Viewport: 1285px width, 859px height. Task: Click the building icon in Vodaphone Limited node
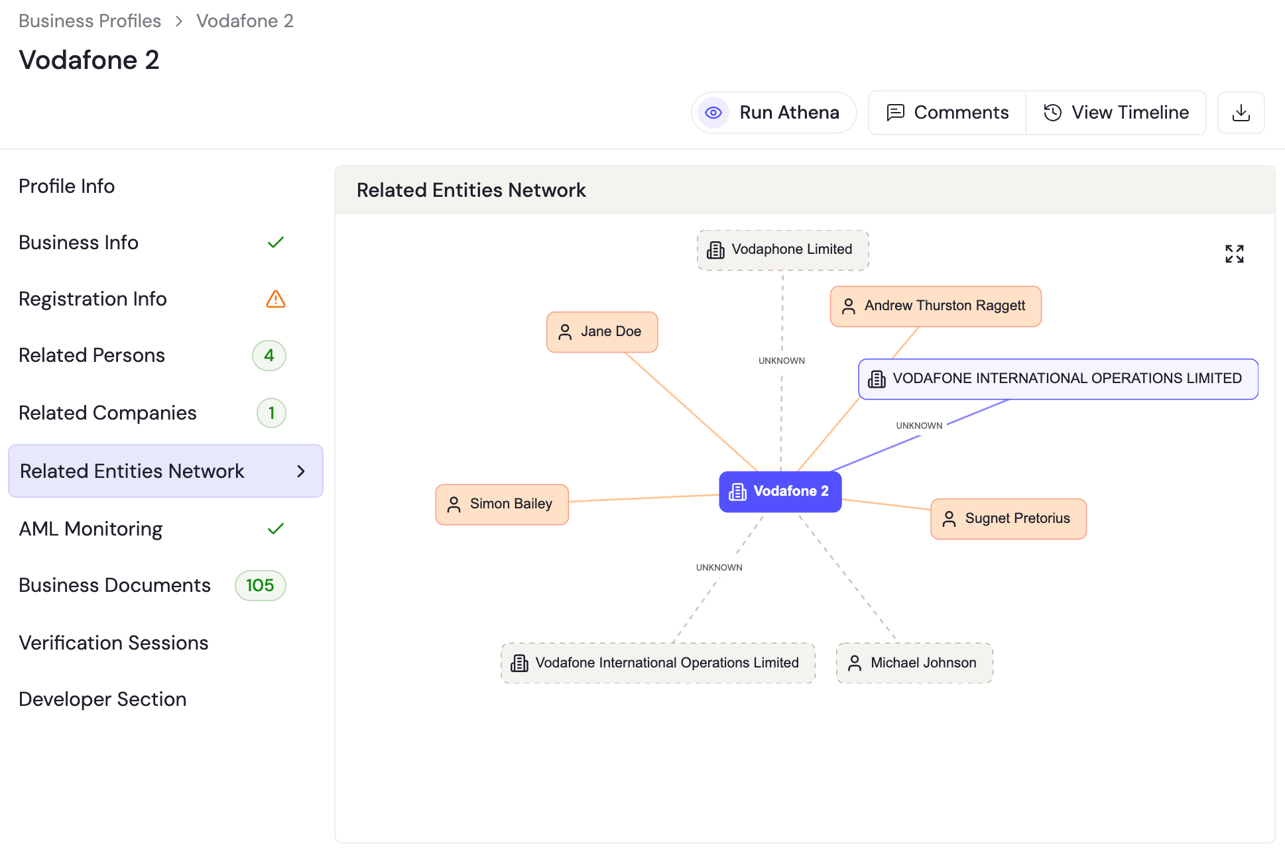[x=715, y=250]
